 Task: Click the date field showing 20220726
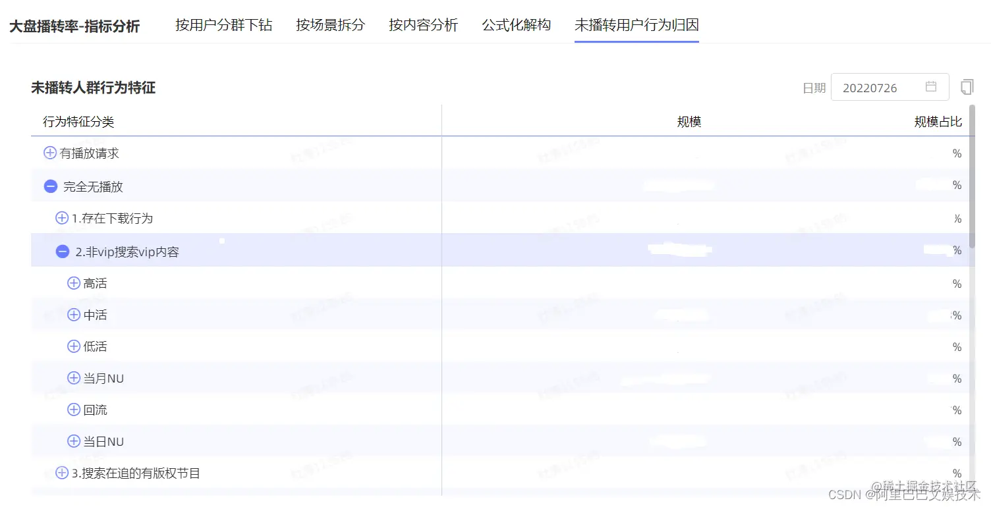click(x=890, y=87)
